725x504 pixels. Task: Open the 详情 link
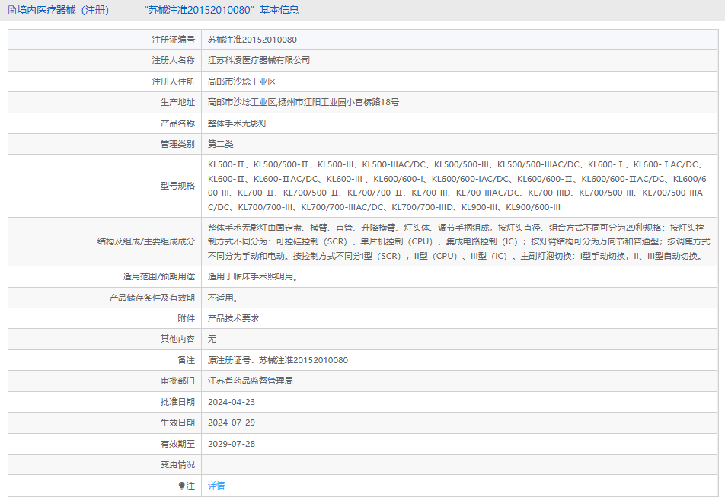pyautogui.click(x=216, y=485)
